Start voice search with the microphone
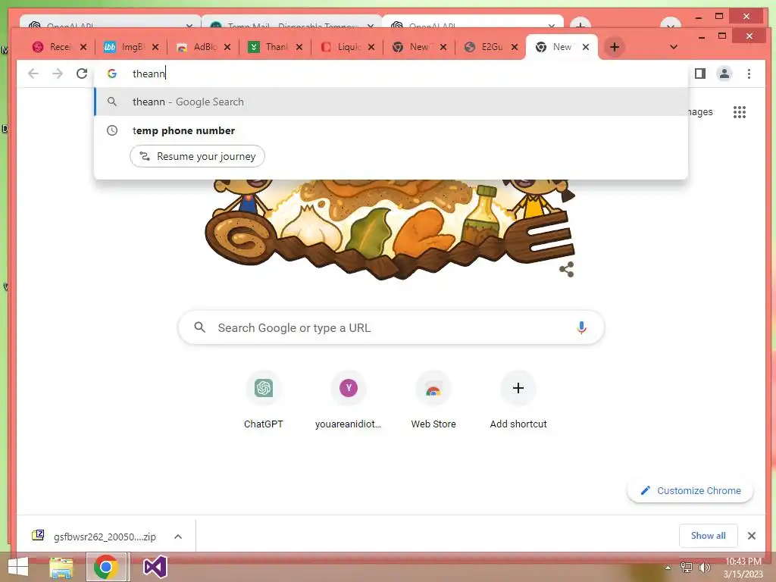The width and height of the screenshot is (776, 582). (581, 327)
